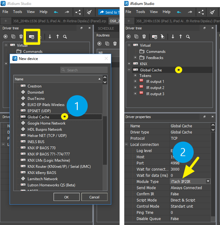Collapse Local connection group in Driver properties

tap(126, 144)
